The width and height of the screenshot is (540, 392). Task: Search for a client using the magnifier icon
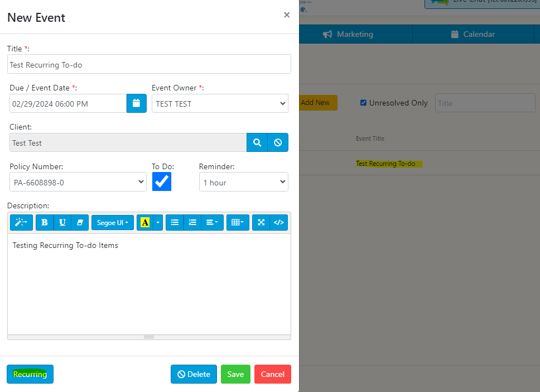click(x=257, y=142)
